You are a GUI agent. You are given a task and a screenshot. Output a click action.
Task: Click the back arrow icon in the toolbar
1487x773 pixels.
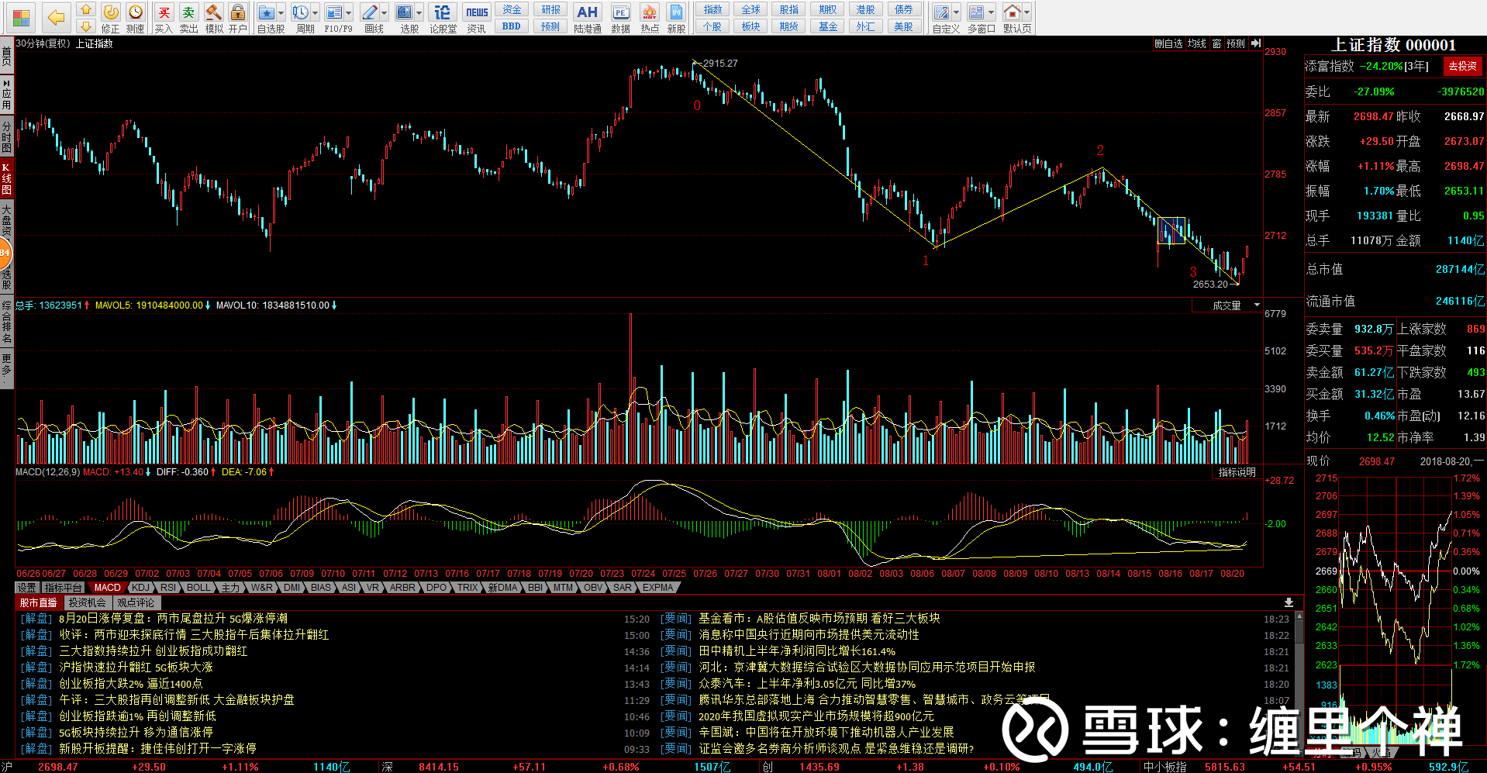[x=56, y=17]
